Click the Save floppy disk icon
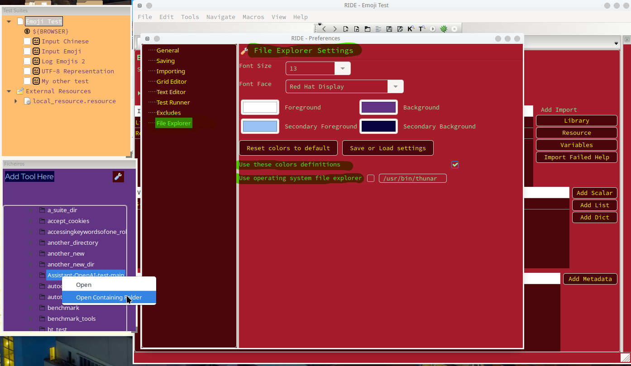 [389, 29]
